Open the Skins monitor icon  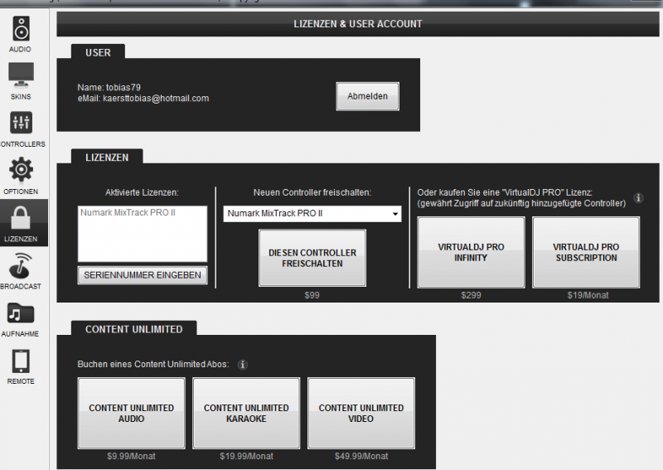coord(21,75)
